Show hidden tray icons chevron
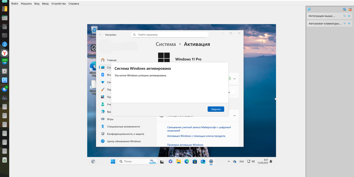This screenshot has width=354, height=177. tap(229, 161)
